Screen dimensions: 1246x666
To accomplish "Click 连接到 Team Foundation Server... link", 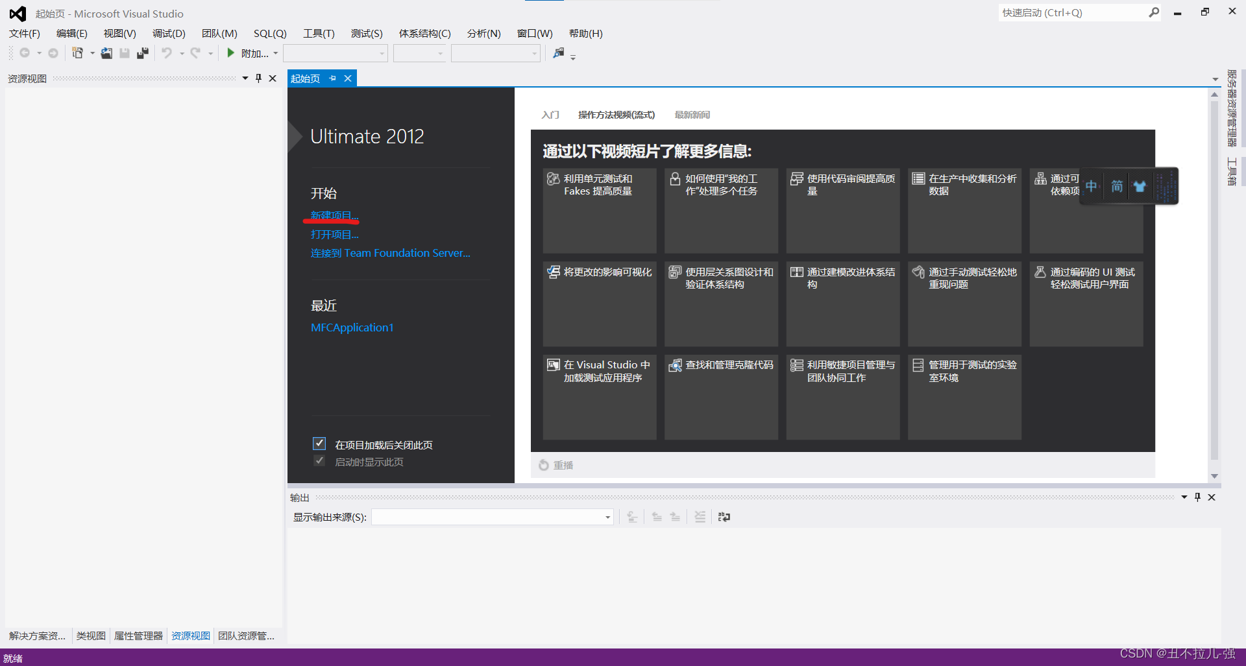I will pyautogui.click(x=390, y=253).
